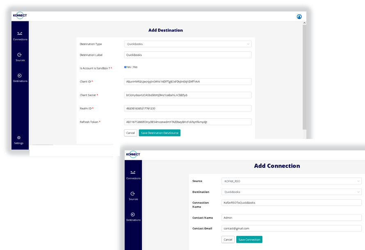
Task: Select No for sandbox account
Action: point(132,67)
